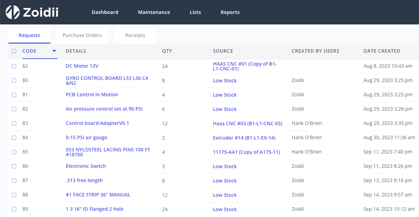The width and height of the screenshot is (419, 217).
Task: Select the date Sep 11, 2023 8:26 pm
Action: (388, 166)
